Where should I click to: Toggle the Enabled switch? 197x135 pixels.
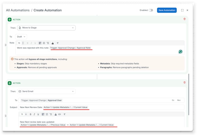pos(151,10)
